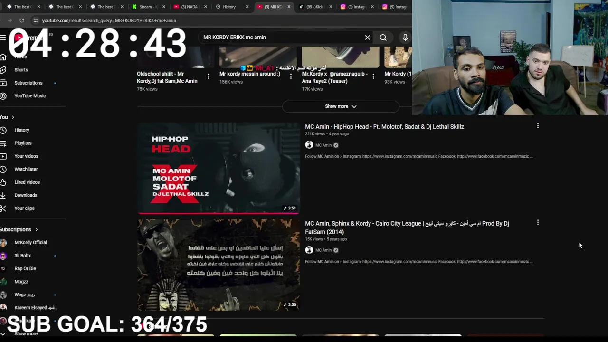Open options for Oldschool shiiit video

pyautogui.click(x=208, y=76)
